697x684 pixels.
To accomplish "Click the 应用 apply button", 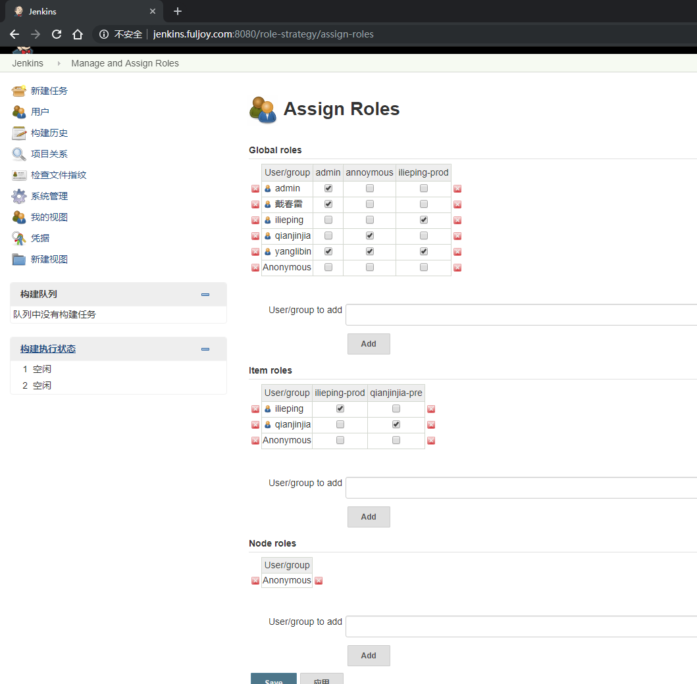I will 321,679.
